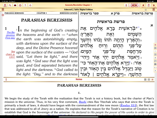Select the open-book A layout icon
The height and width of the screenshot is (118, 157).
coord(130,5)
